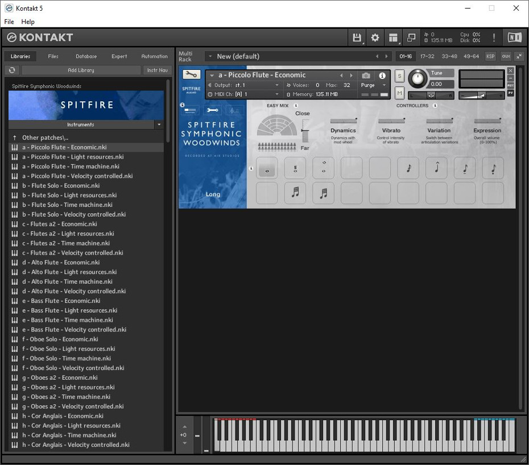Open the File menu
Image resolution: width=529 pixels, height=465 pixels.
[x=9, y=22]
